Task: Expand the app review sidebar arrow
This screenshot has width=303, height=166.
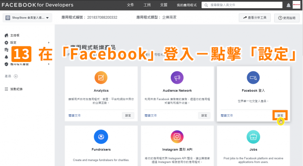Action: point(49,64)
